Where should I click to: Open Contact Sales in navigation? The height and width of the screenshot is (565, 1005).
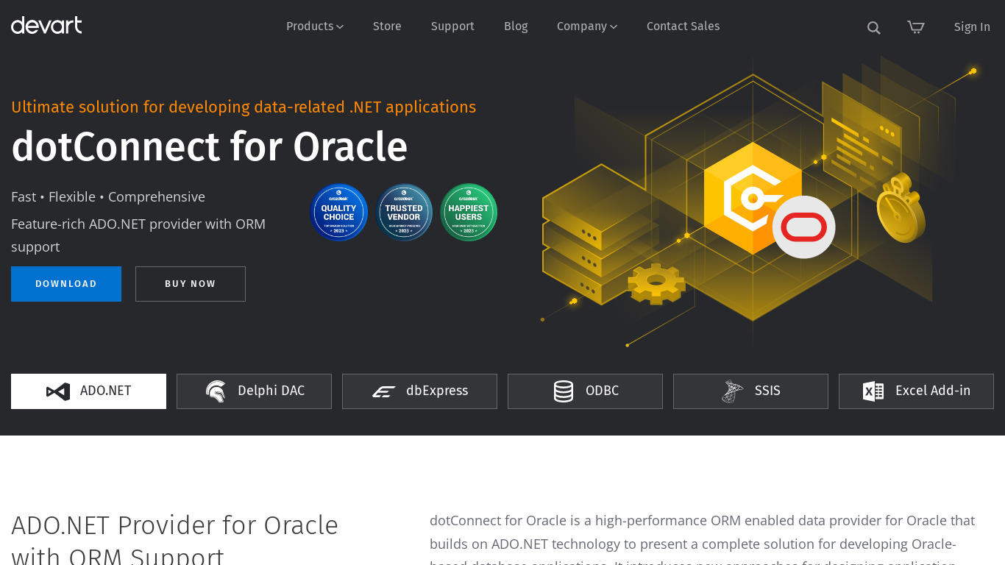[x=683, y=26]
